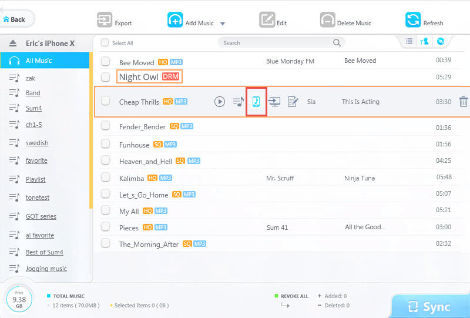Check the Fender_Bender checkbox
Viewport: 470px width, 318px height.
point(106,125)
